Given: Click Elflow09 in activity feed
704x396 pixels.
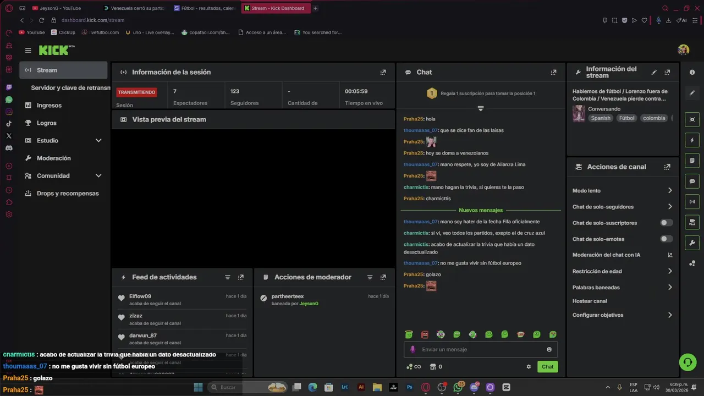Looking at the screenshot, I should (140, 296).
